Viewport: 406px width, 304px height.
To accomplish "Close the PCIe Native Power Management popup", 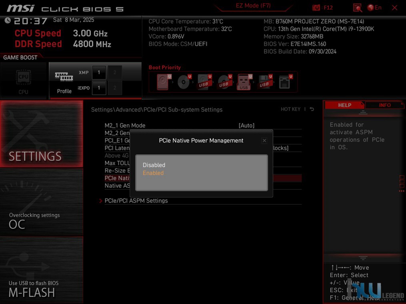I will pyautogui.click(x=264, y=141).
